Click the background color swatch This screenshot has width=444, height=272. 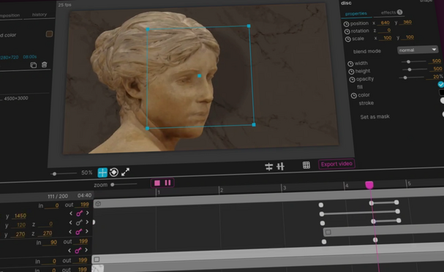click(49, 34)
